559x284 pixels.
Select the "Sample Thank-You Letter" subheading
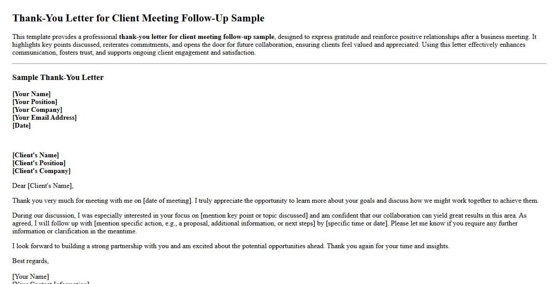pos(58,78)
